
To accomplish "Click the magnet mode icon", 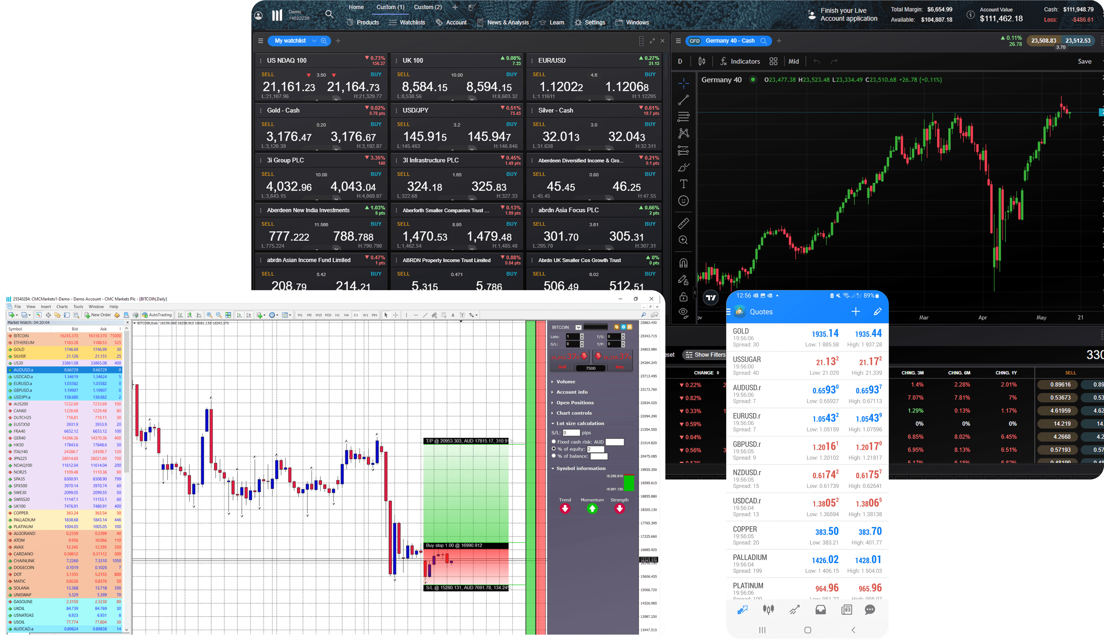I will point(683,263).
